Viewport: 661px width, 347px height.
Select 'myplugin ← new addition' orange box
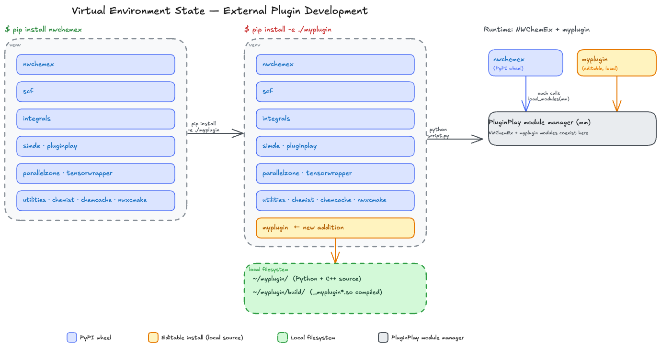335,228
